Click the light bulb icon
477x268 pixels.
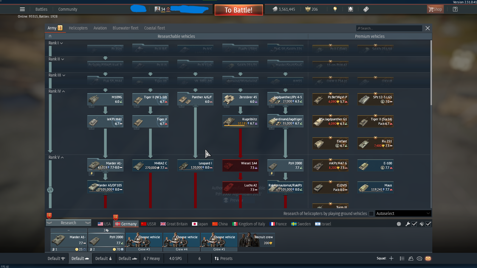coord(335,9)
